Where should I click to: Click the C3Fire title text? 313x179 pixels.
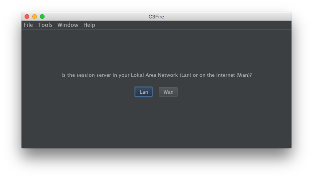pyautogui.click(x=156, y=17)
